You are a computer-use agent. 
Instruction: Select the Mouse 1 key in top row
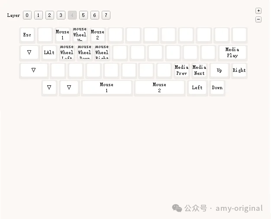click(62, 35)
